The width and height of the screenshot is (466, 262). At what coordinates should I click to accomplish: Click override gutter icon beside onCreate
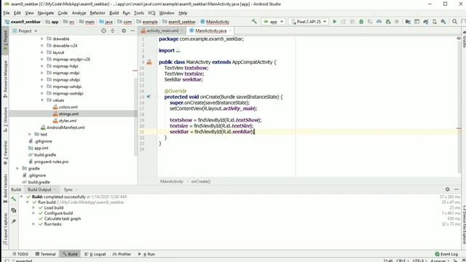pyautogui.click(x=149, y=97)
